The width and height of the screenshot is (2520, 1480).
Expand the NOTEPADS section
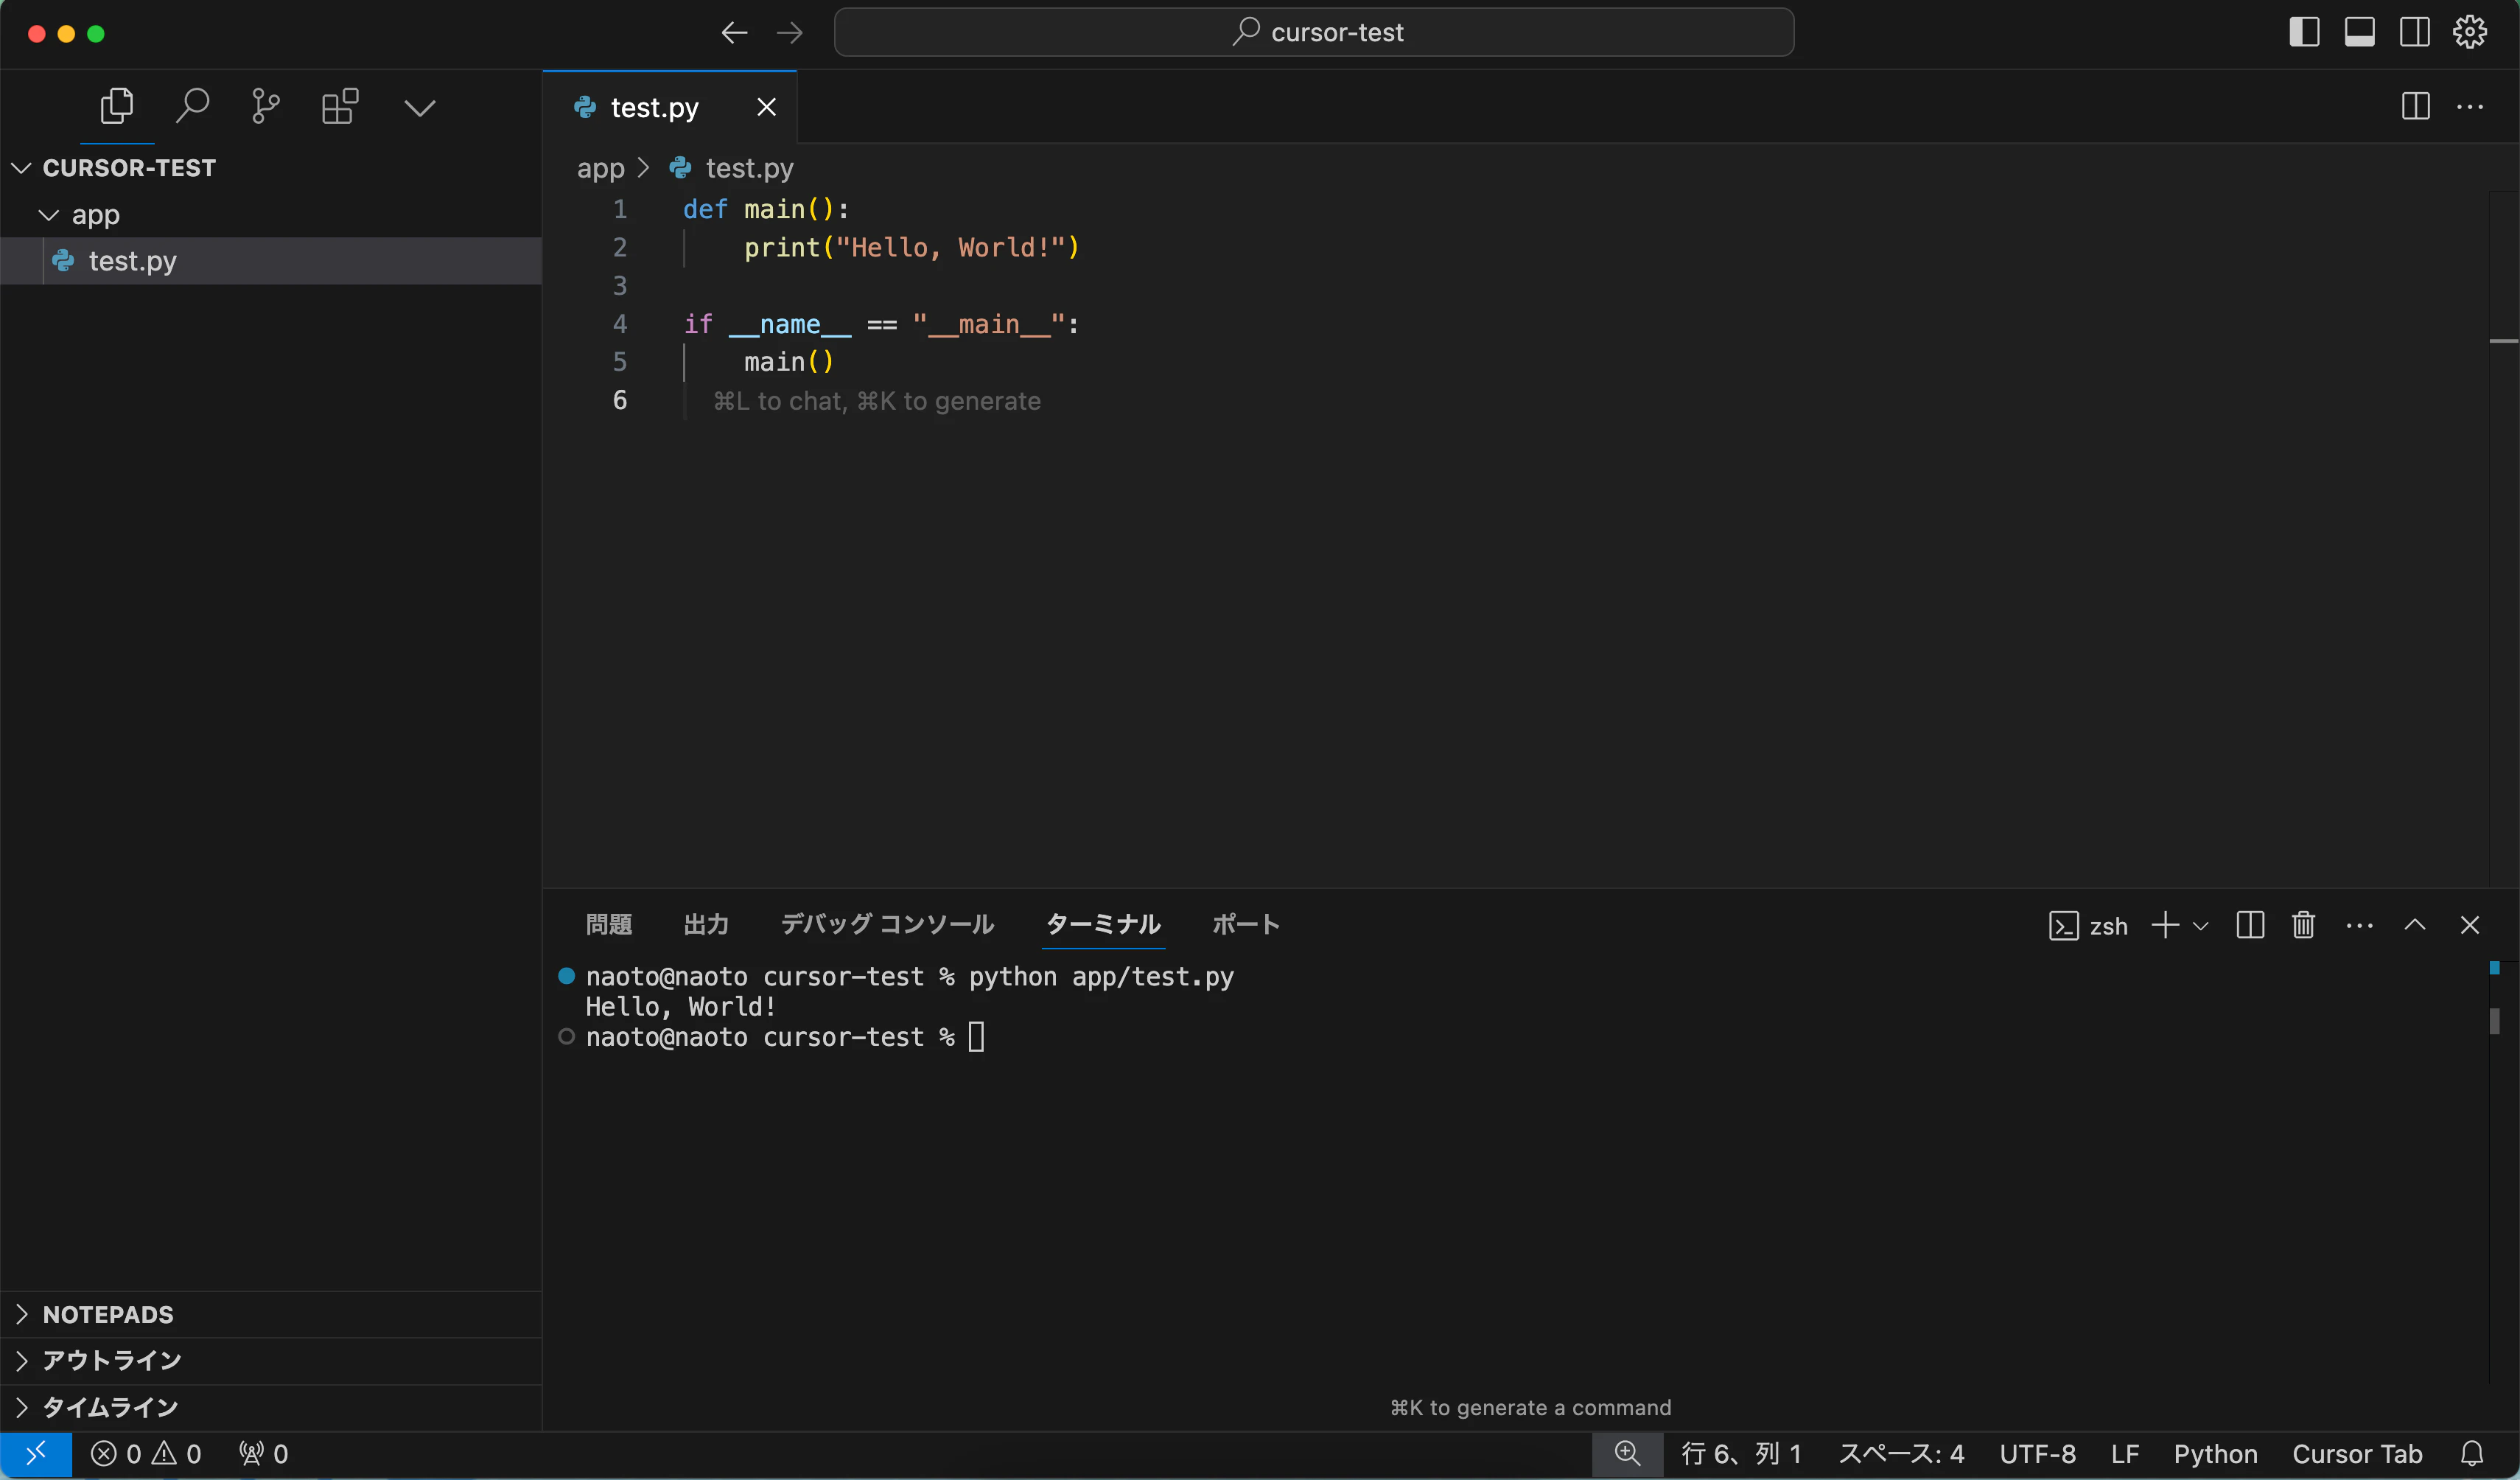click(x=271, y=1314)
